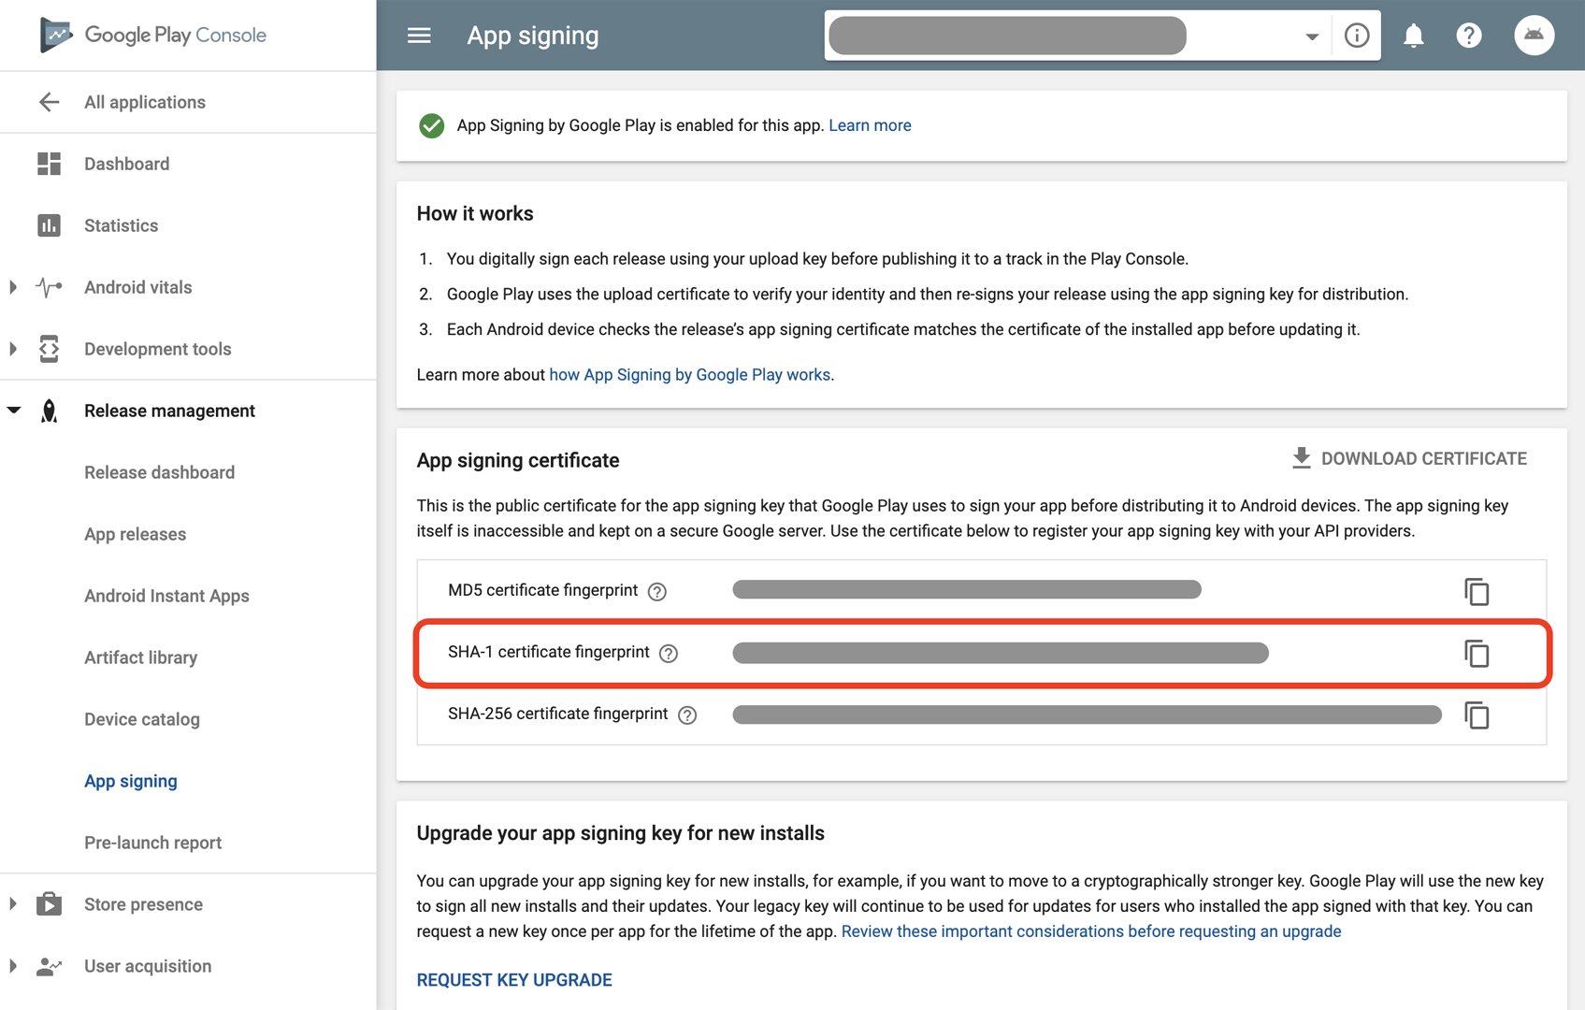Image resolution: width=1585 pixels, height=1010 pixels.
Task: Open the account avatar menu
Action: [1534, 36]
